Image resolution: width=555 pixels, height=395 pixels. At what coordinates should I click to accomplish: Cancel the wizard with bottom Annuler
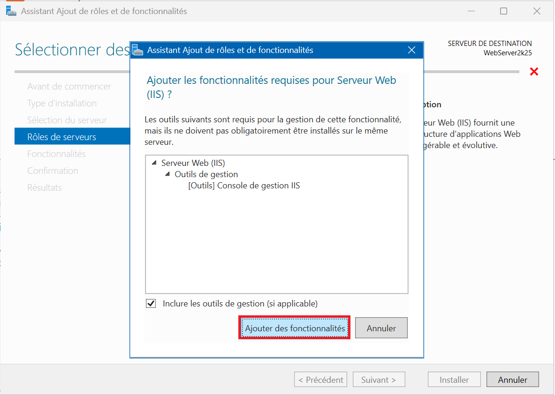512,380
